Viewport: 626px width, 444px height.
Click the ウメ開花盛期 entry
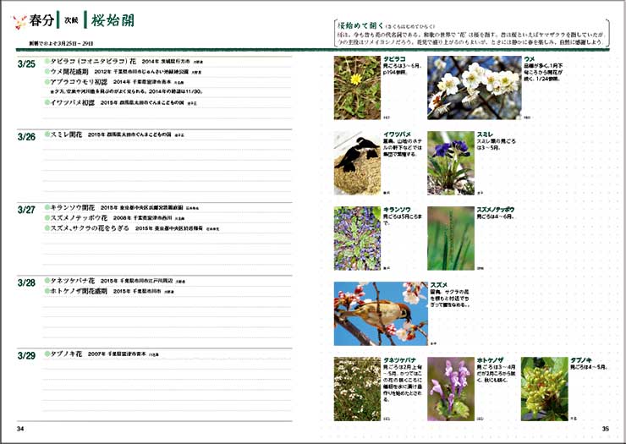(x=69, y=72)
